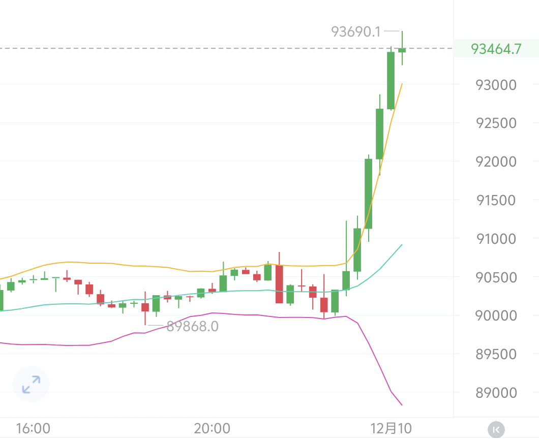Select the 12月10 date axis label
The width and height of the screenshot is (539, 446).
[x=391, y=429]
